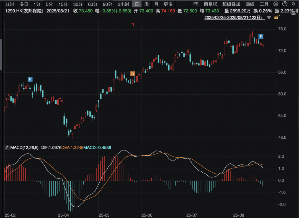The image size is (299, 218).
Task: Open 超级叠加 overlay button
Action: click(231, 4)
